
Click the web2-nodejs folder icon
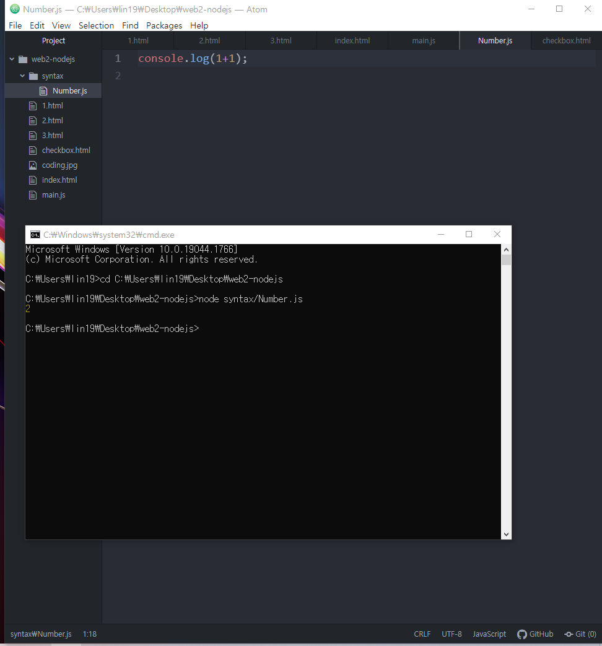point(23,59)
